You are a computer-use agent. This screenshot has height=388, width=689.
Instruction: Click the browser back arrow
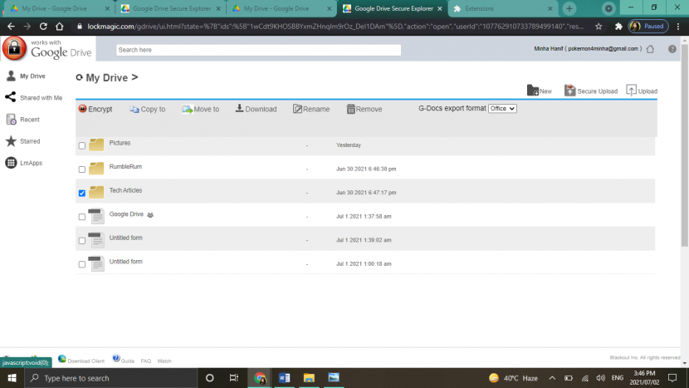coord(11,27)
